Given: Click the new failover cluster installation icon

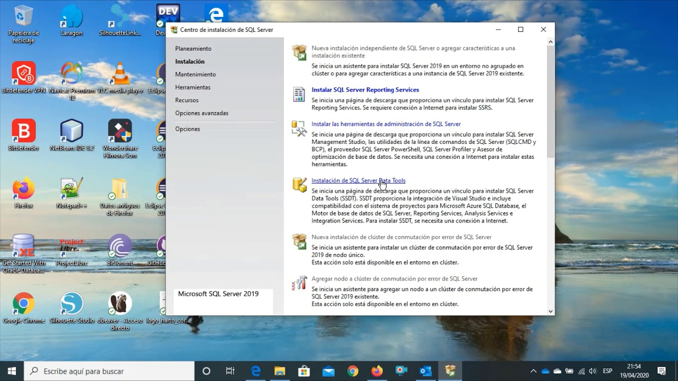Looking at the screenshot, I should pyautogui.click(x=299, y=241).
